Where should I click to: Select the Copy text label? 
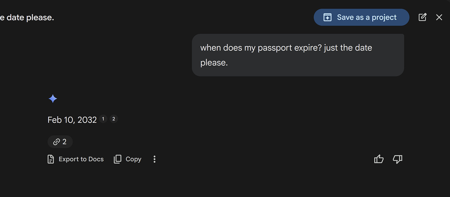[x=134, y=159]
